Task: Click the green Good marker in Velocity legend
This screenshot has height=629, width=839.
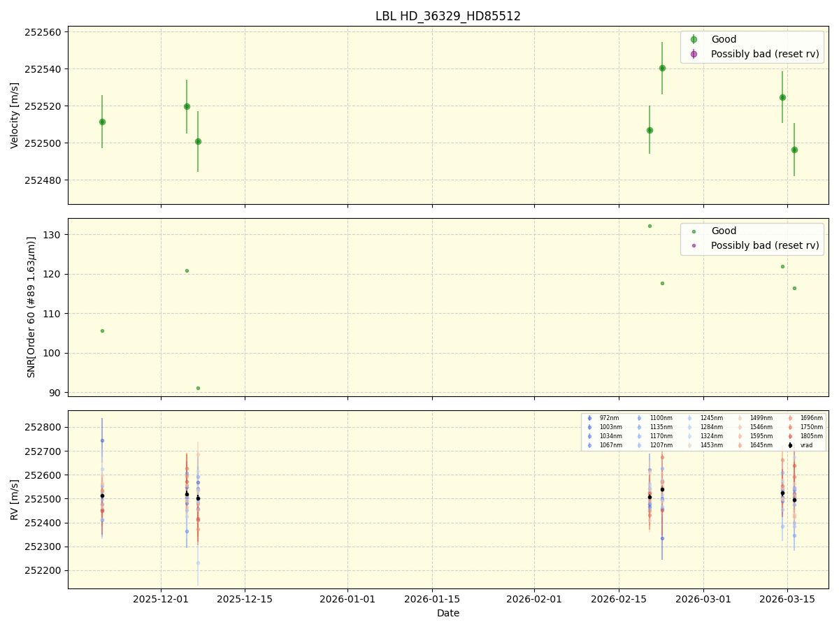Action: [694, 39]
